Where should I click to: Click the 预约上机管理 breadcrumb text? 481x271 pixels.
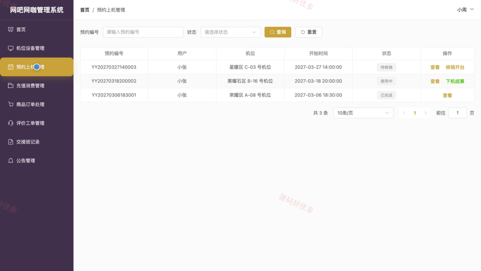pos(111,10)
